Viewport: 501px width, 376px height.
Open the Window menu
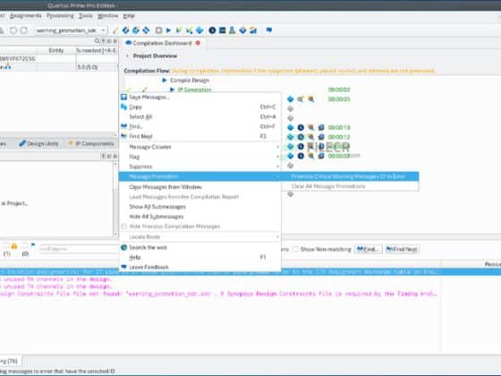click(107, 16)
